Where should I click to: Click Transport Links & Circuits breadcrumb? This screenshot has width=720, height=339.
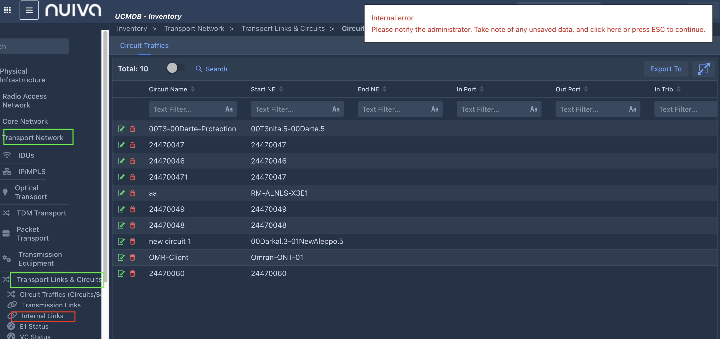(283, 29)
